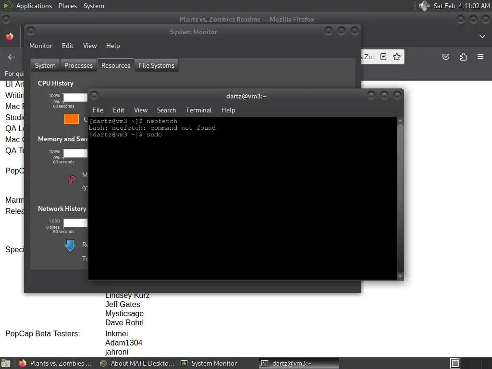Click scrollbar up arrow in terminal
Viewport: 492px width, 369px height.
coord(400,121)
